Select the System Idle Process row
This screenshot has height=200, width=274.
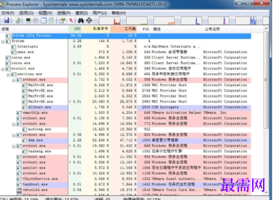pos(126,36)
